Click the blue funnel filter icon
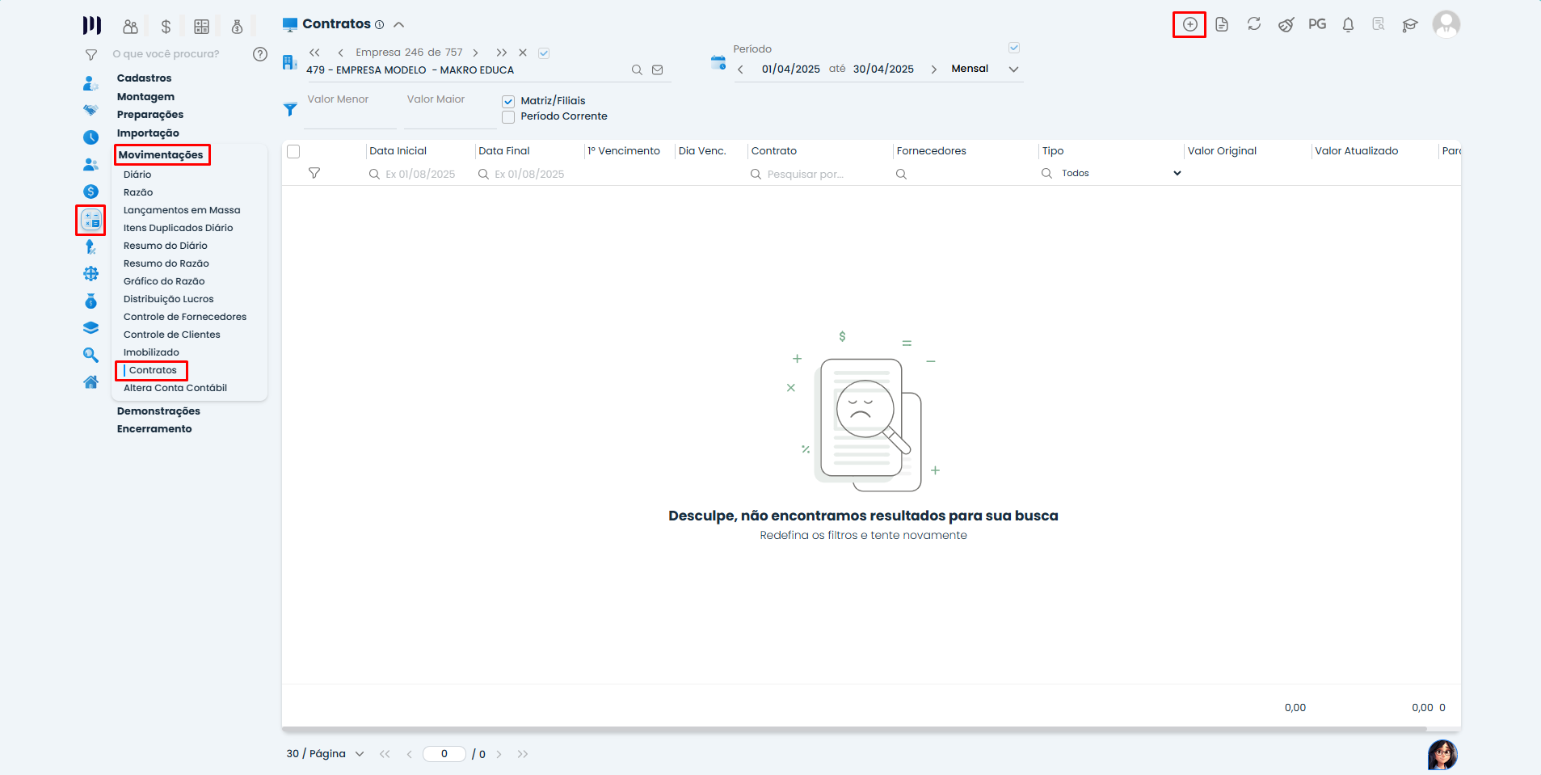Image resolution: width=1541 pixels, height=775 pixels. point(290,109)
